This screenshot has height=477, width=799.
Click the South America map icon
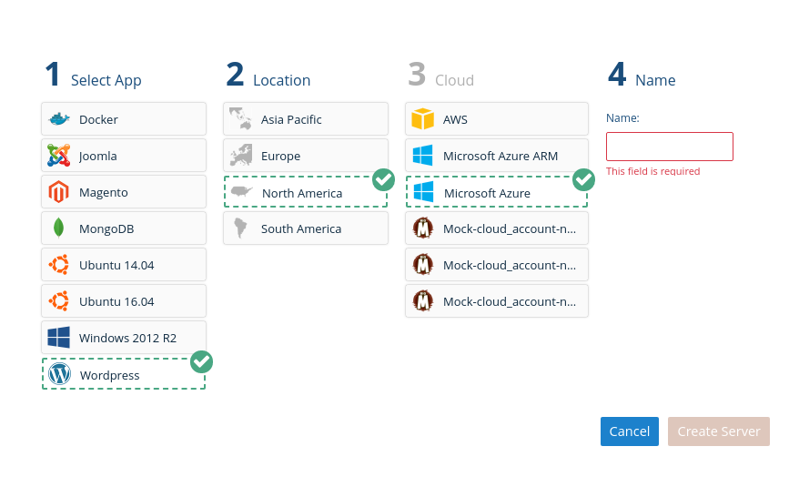coord(240,228)
